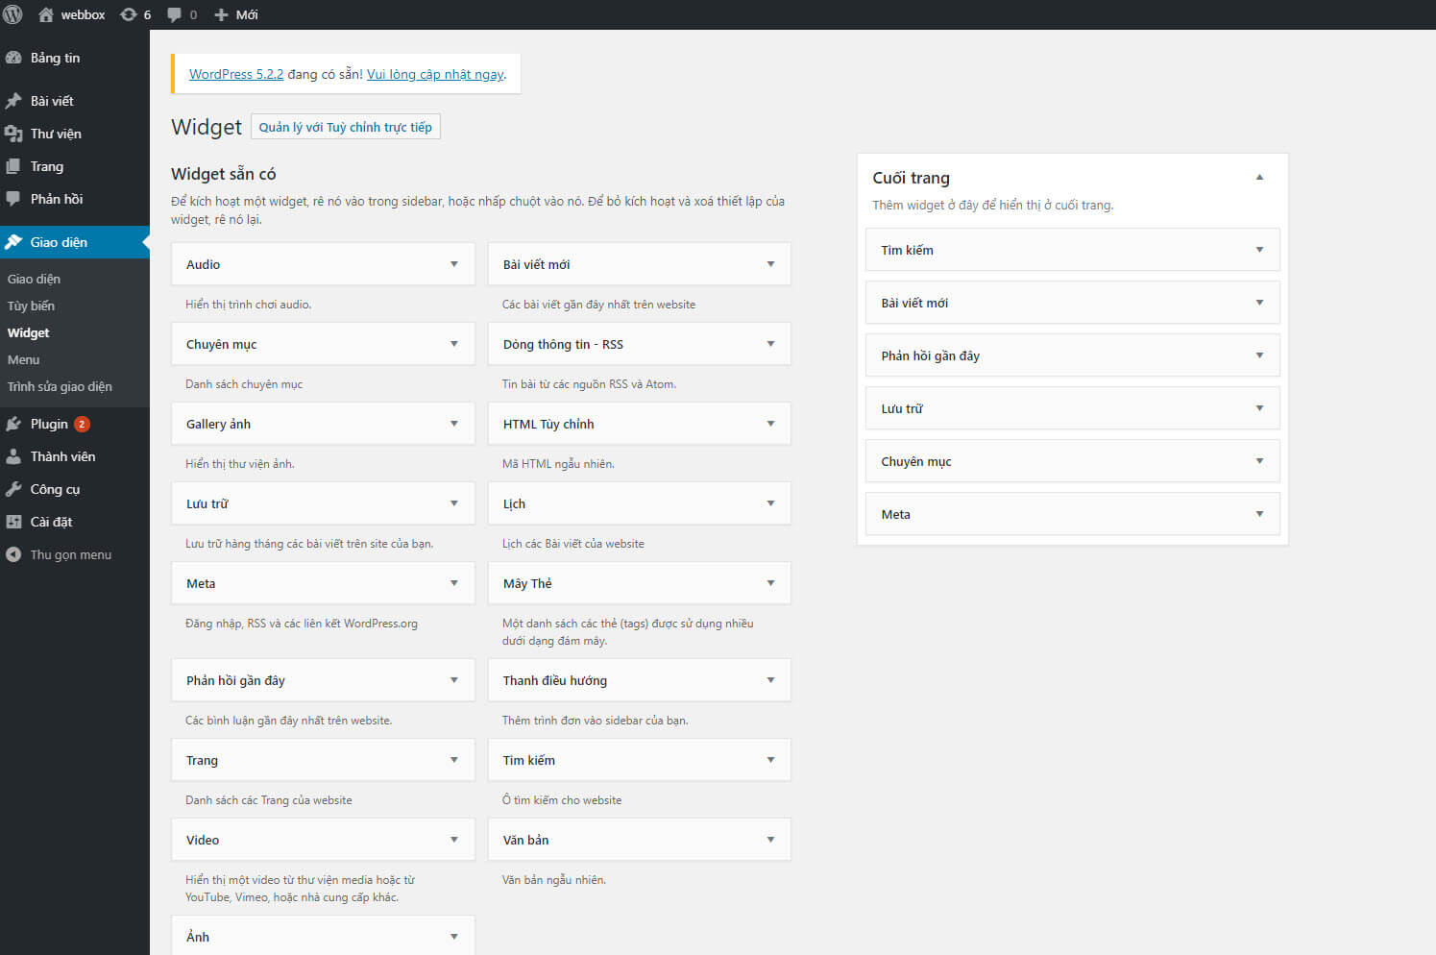This screenshot has width=1436, height=955.
Task: Click the WordPress 5.2.2 link
Action: coord(236,74)
